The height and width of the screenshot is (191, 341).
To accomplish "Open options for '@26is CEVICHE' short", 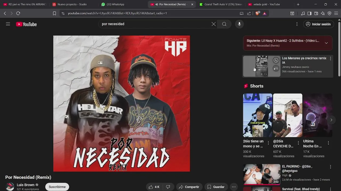I will click(298, 143).
